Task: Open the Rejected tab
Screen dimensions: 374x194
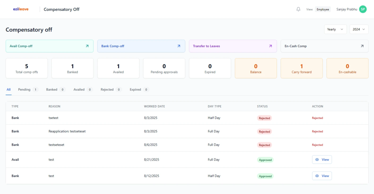Action: [x=111, y=90]
